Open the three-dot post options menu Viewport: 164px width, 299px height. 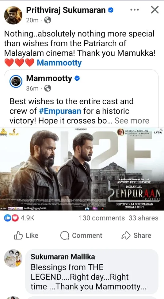135,10
